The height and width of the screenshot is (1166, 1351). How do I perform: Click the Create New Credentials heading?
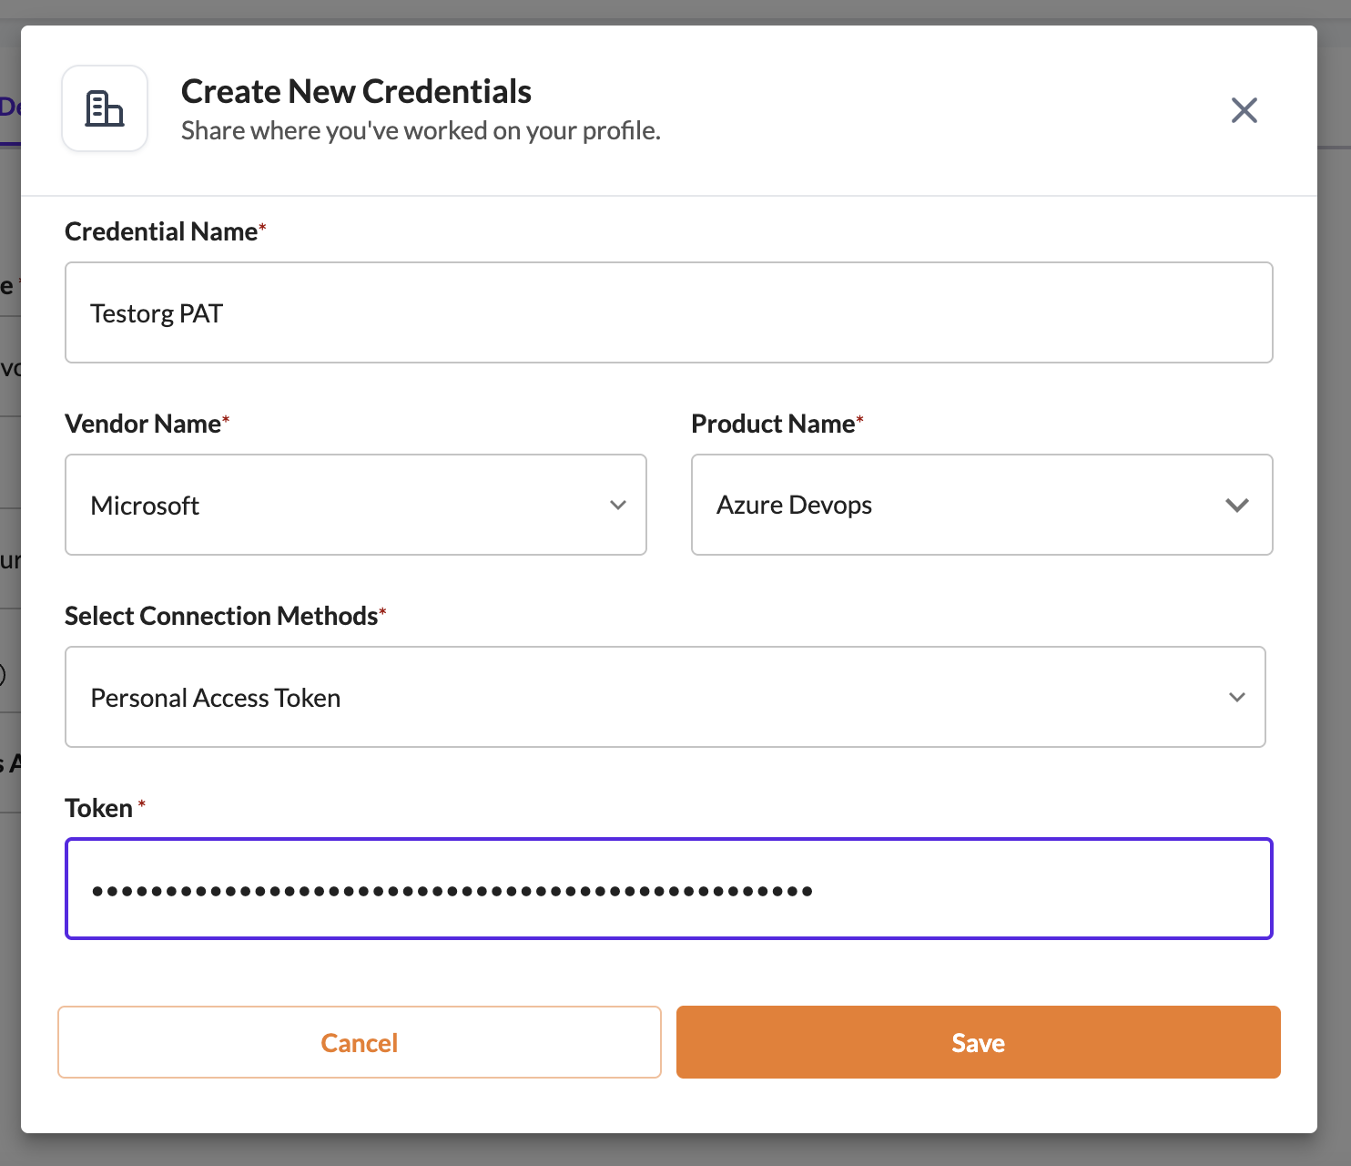point(356,91)
